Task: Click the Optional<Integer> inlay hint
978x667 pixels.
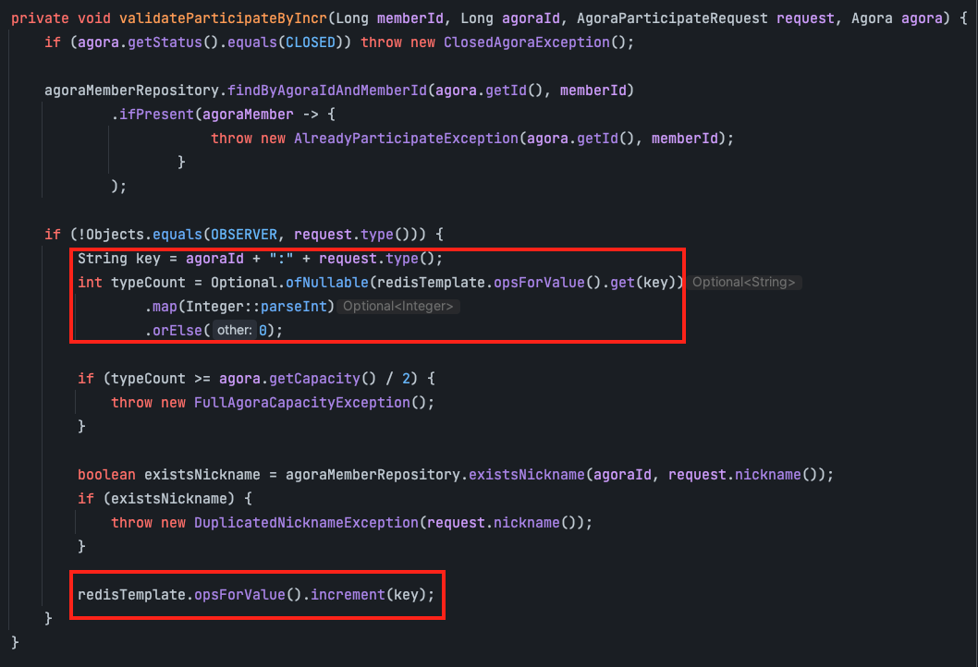Action: tap(397, 307)
